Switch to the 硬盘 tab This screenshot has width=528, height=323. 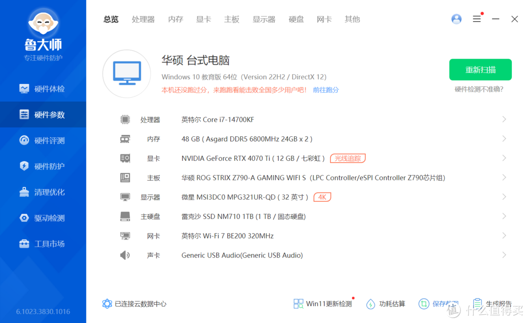point(296,20)
